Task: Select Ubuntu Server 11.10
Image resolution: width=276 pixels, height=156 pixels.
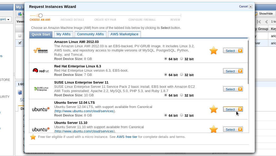Action: 233,129
